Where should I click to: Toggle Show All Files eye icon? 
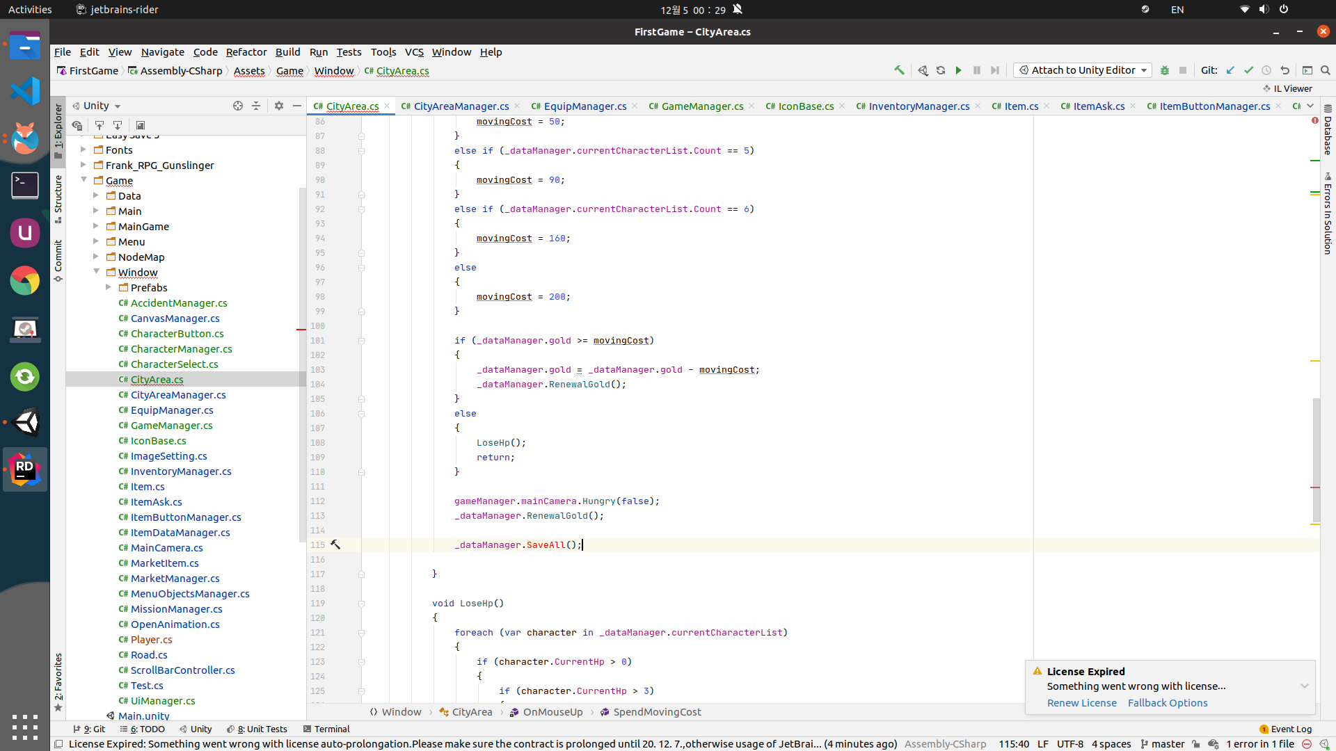click(77, 125)
